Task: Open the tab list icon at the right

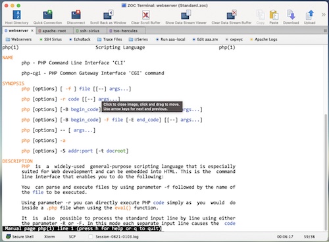Action: tap(325, 31)
